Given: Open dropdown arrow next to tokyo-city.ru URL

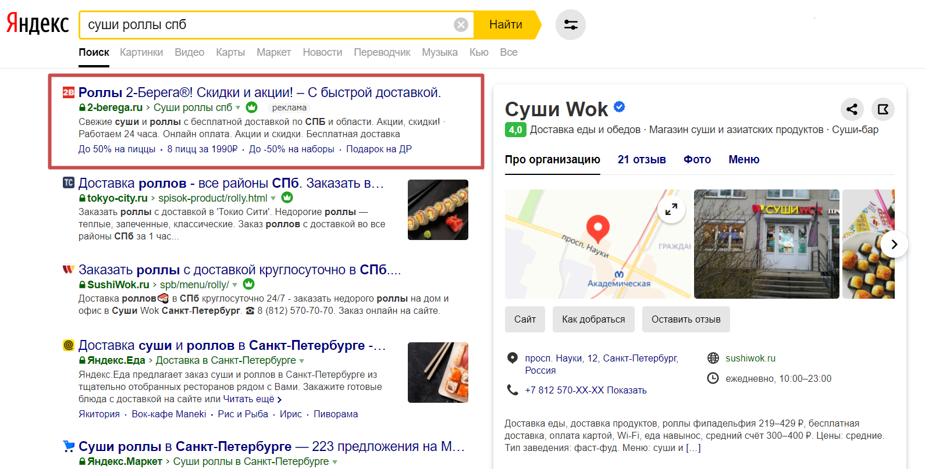Looking at the screenshot, I should 273,198.
